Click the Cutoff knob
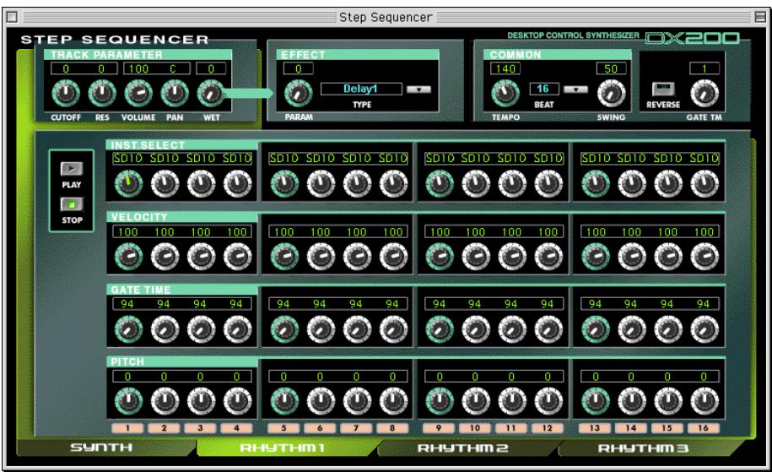The width and height of the screenshot is (772, 472). (66, 94)
